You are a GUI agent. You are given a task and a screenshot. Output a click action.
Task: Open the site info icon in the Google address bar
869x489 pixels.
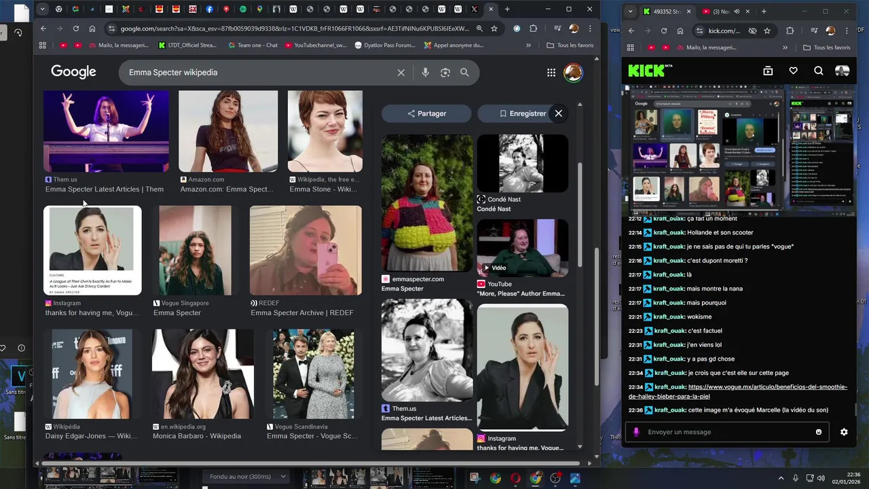[111, 29]
